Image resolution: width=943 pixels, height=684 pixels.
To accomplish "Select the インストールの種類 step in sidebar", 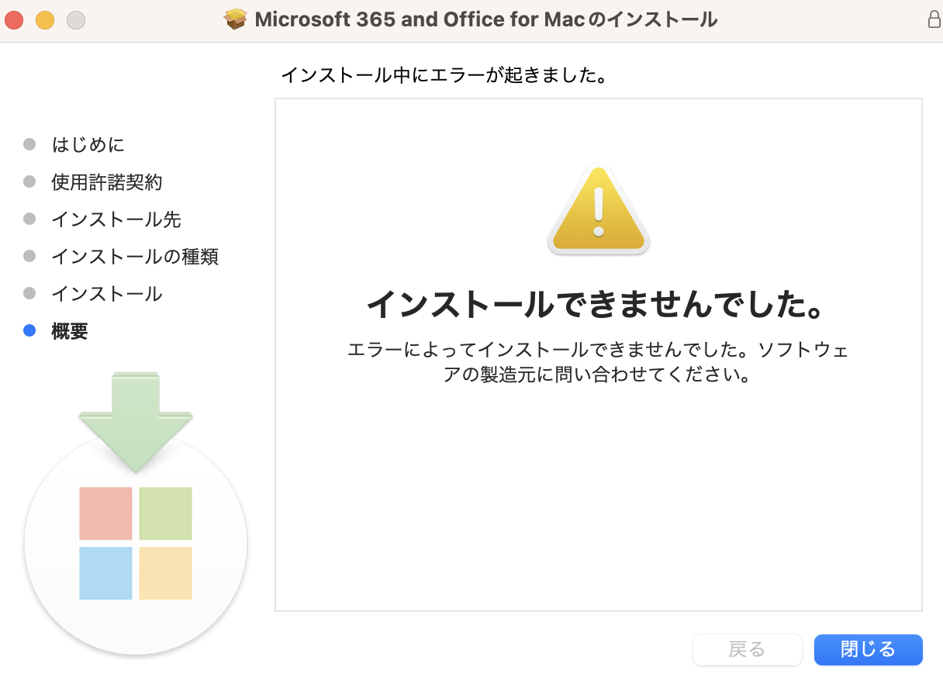I will pos(135,257).
